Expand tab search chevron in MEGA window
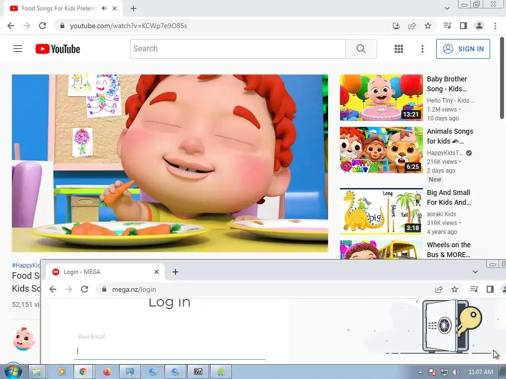This screenshot has height=379, width=506. click(475, 272)
